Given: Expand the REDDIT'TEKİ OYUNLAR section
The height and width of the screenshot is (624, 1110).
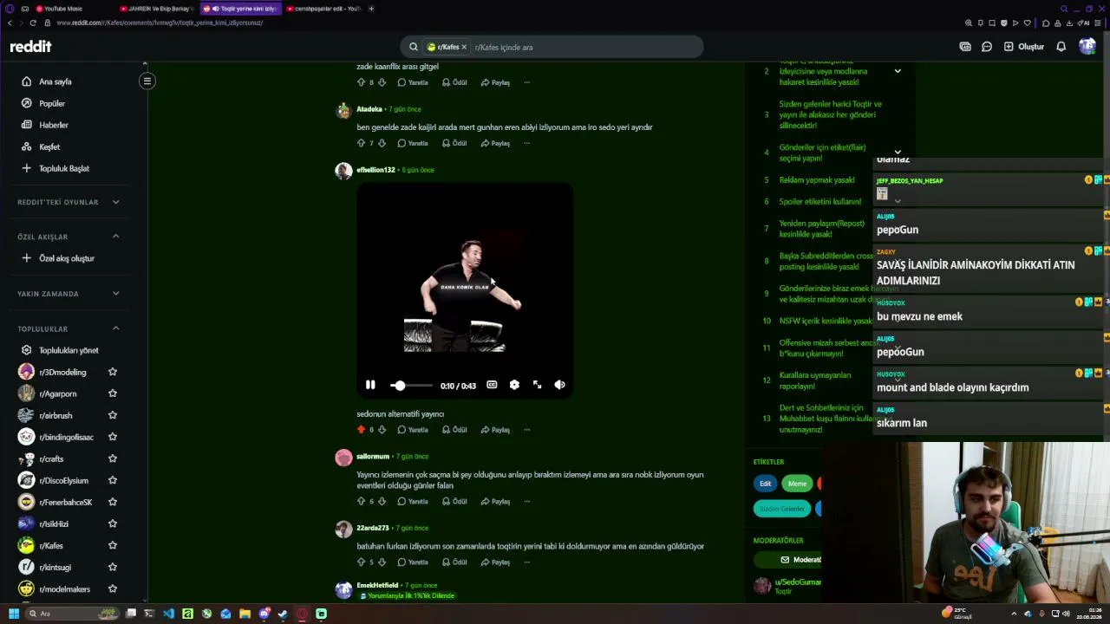Looking at the screenshot, I should (x=69, y=202).
